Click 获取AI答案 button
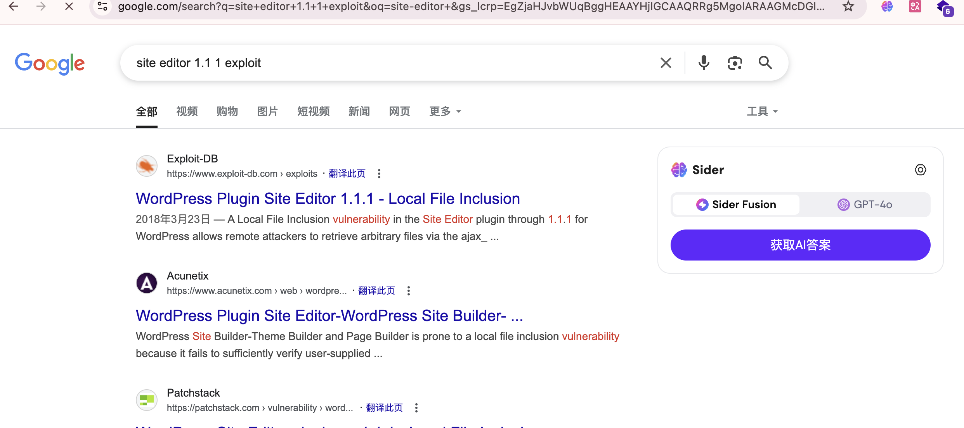This screenshot has height=428, width=964. click(800, 245)
